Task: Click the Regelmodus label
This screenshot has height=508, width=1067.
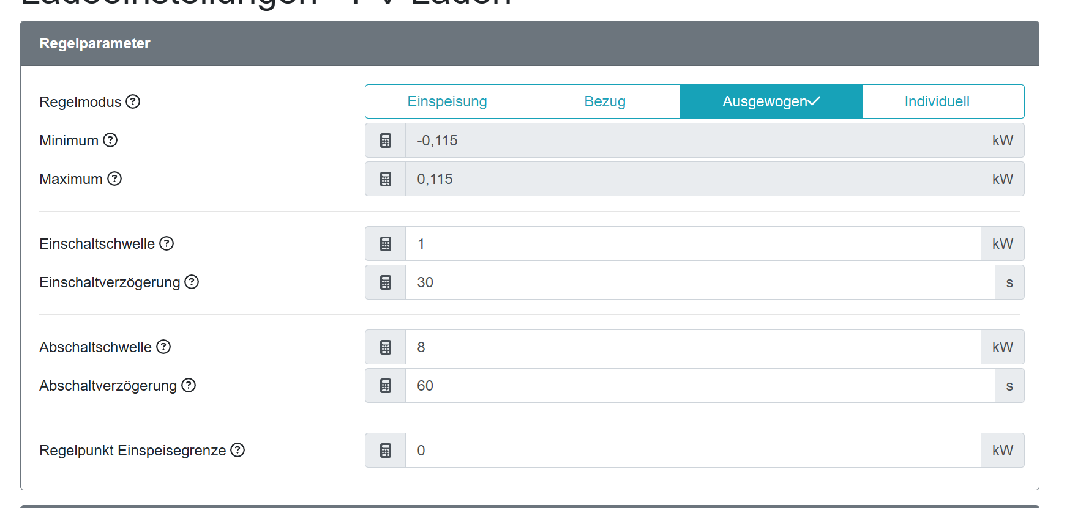Action: click(80, 102)
